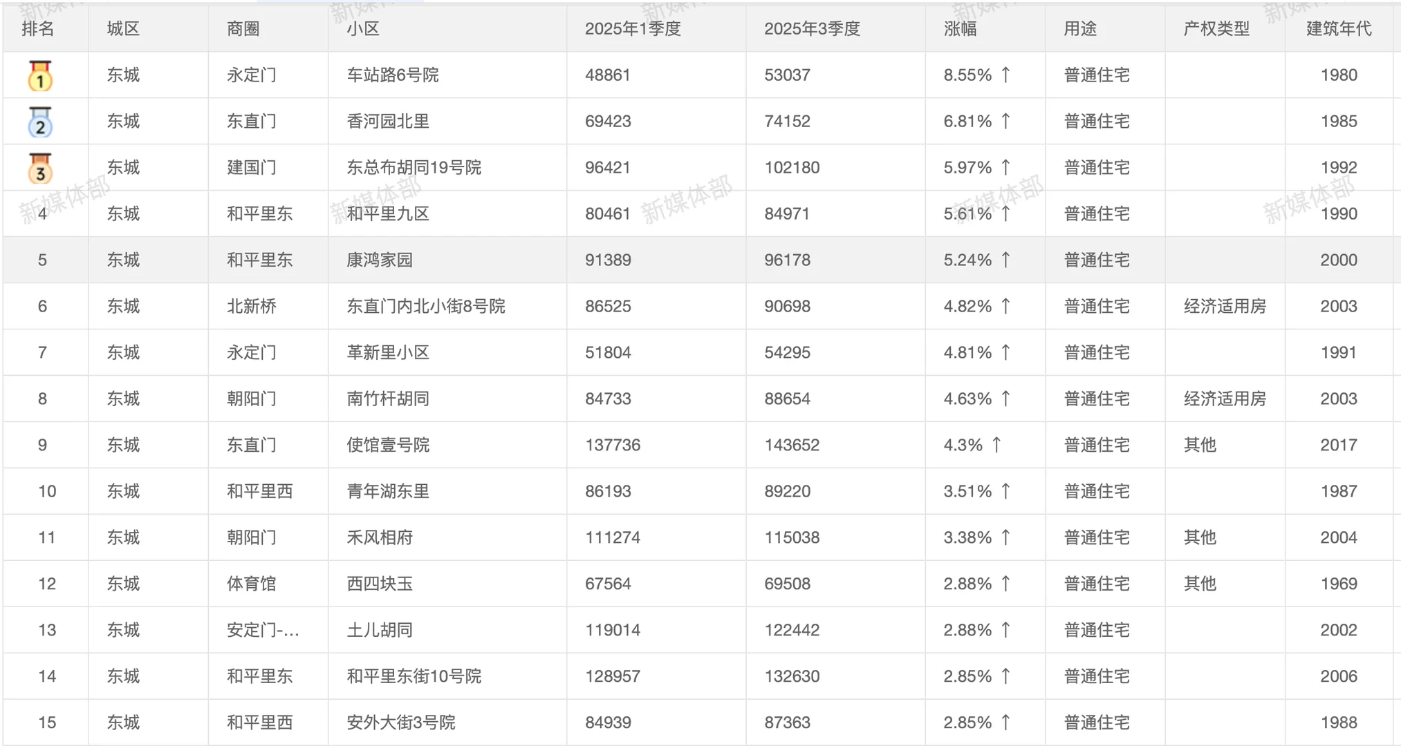Click the up arrow beside 康鸿家园's 5.24% rise
The width and height of the screenshot is (1401, 746).
coord(1007,260)
